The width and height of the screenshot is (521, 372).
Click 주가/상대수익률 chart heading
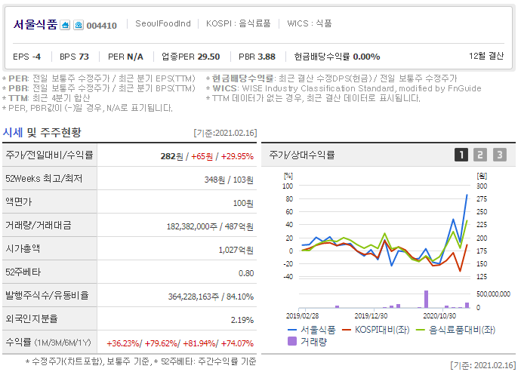302,155
